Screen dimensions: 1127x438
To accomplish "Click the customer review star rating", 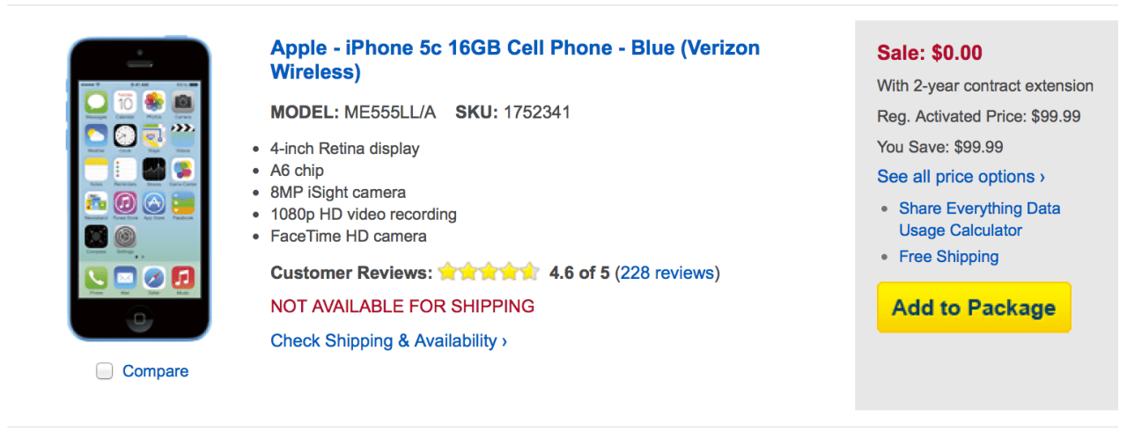I will pyautogui.click(x=488, y=273).
